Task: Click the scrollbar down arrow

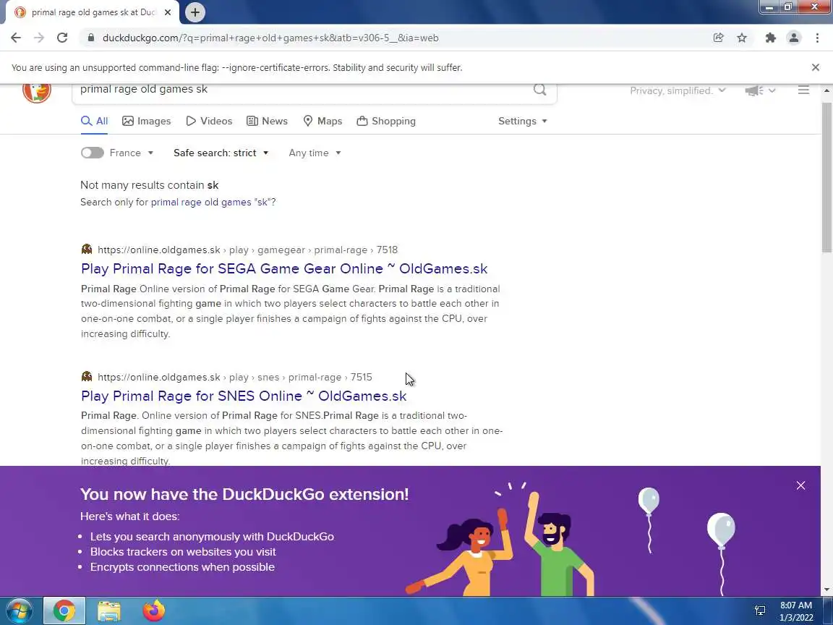Action: pyautogui.click(x=826, y=590)
